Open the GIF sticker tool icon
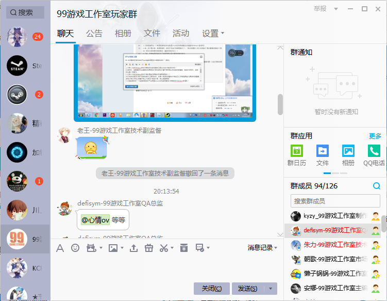 pos(91,248)
